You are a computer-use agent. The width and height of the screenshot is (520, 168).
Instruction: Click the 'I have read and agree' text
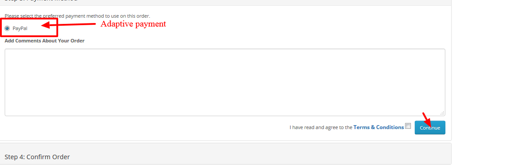click(x=321, y=127)
